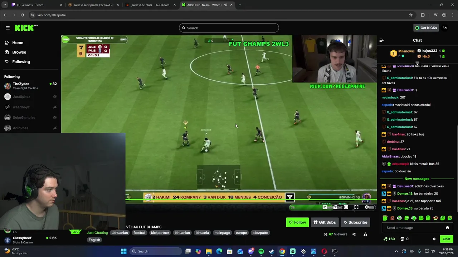
Task: Bookmark this page with star icon
Action: 411,15
